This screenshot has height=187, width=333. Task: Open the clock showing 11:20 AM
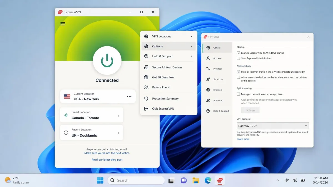pyautogui.click(x=321, y=180)
